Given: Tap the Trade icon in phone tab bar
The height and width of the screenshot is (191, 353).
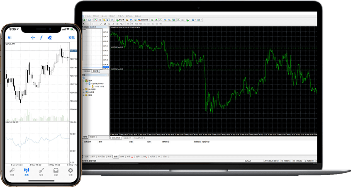Looking at the screenshot, I should [41, 172].
